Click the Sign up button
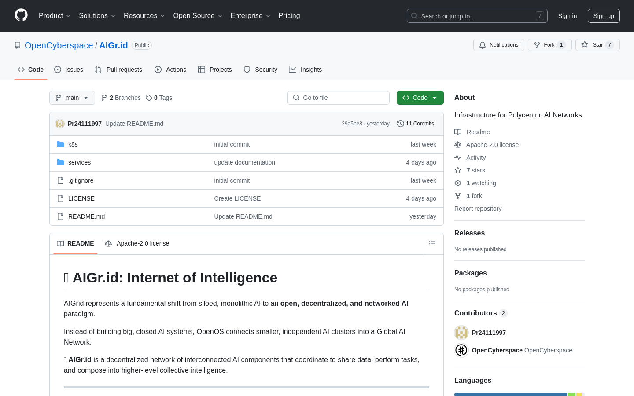The image size is (634, 396). [604, 16]
